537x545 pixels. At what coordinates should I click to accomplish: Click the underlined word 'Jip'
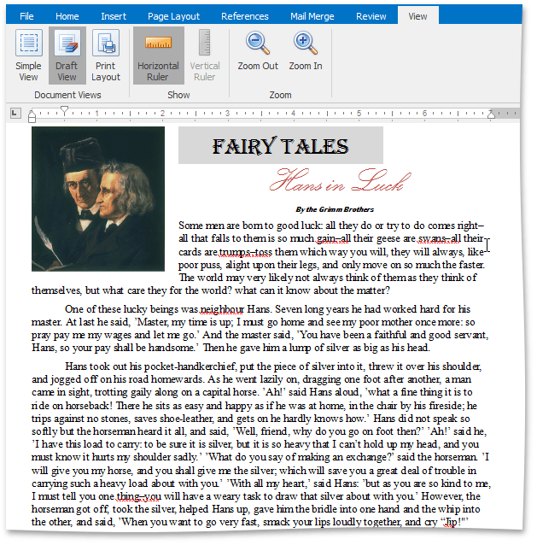451,522
